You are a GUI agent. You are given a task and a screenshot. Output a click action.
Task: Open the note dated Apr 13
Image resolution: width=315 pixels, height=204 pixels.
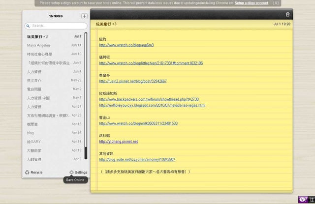[x=54, y=150]
